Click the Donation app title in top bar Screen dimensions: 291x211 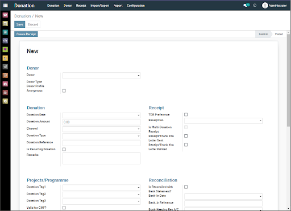tap(24, 6)
